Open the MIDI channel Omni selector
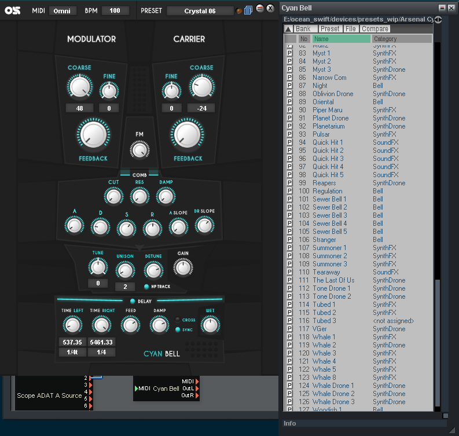The width and height of the screenshot is (459, 436). (62, 11)
